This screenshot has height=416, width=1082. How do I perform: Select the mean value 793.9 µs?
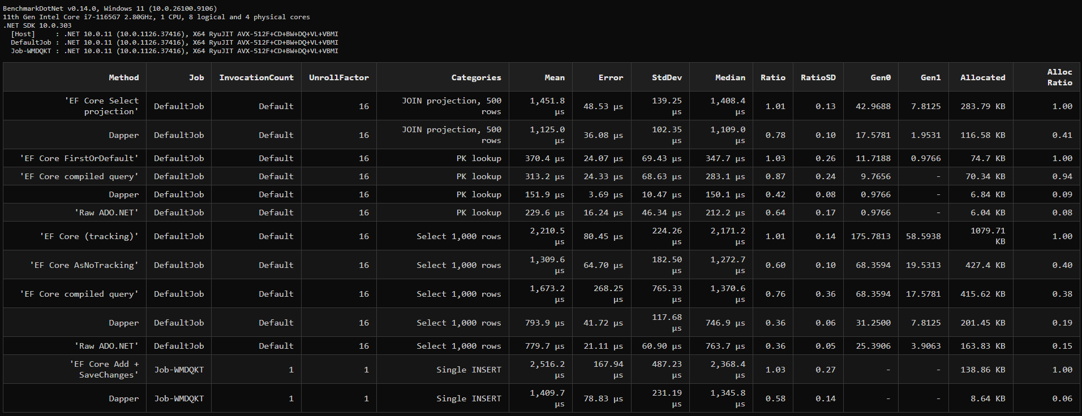click(x=545, y=323)
